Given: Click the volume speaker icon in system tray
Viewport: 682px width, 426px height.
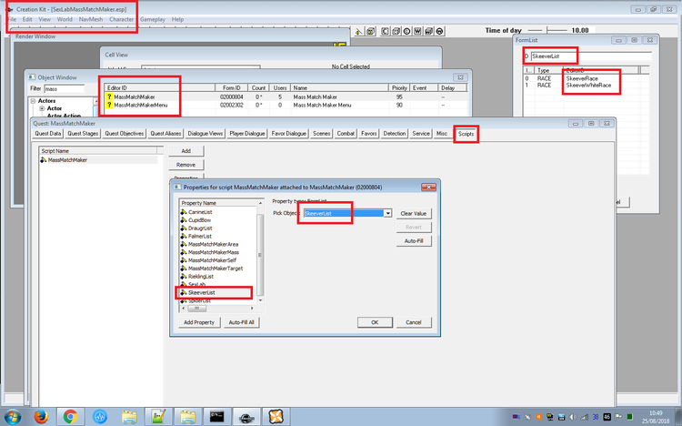Looking at the screenshot, I should tap(573, 417).
